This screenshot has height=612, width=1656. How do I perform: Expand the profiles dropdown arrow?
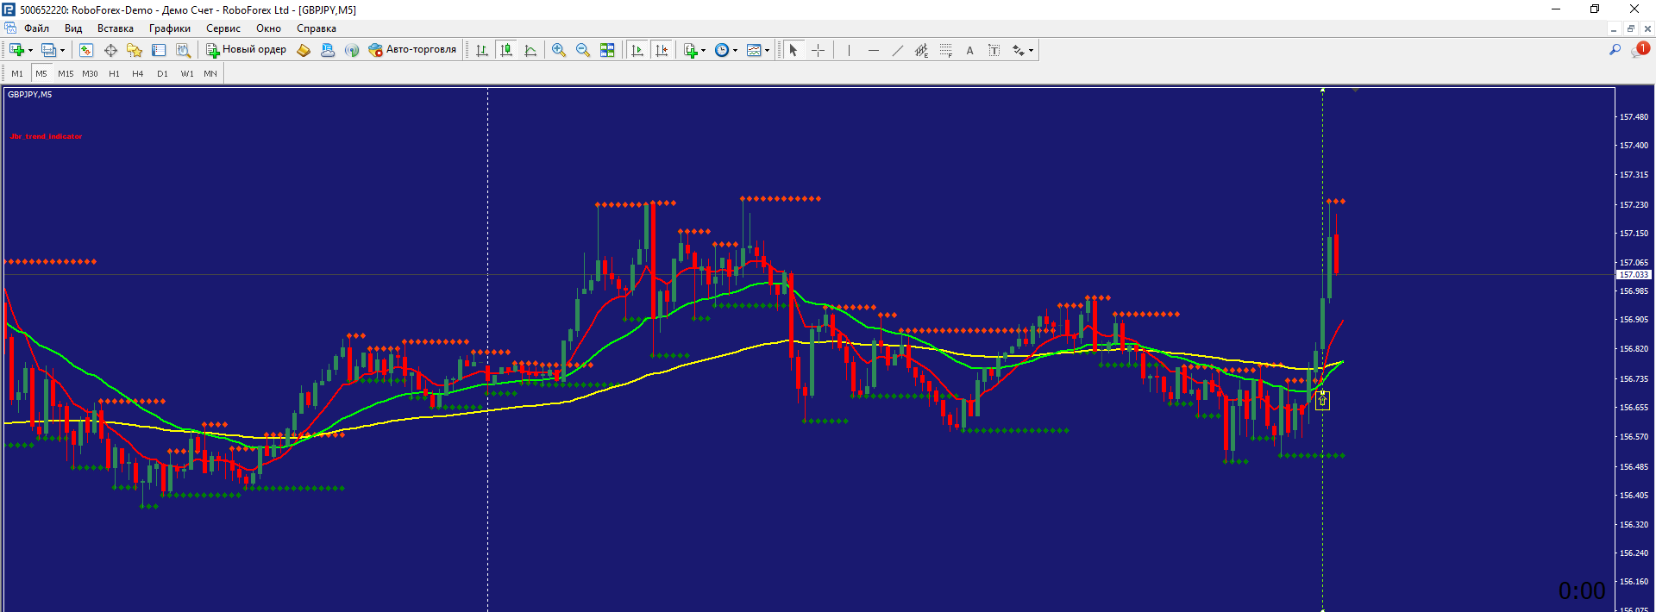62,50
